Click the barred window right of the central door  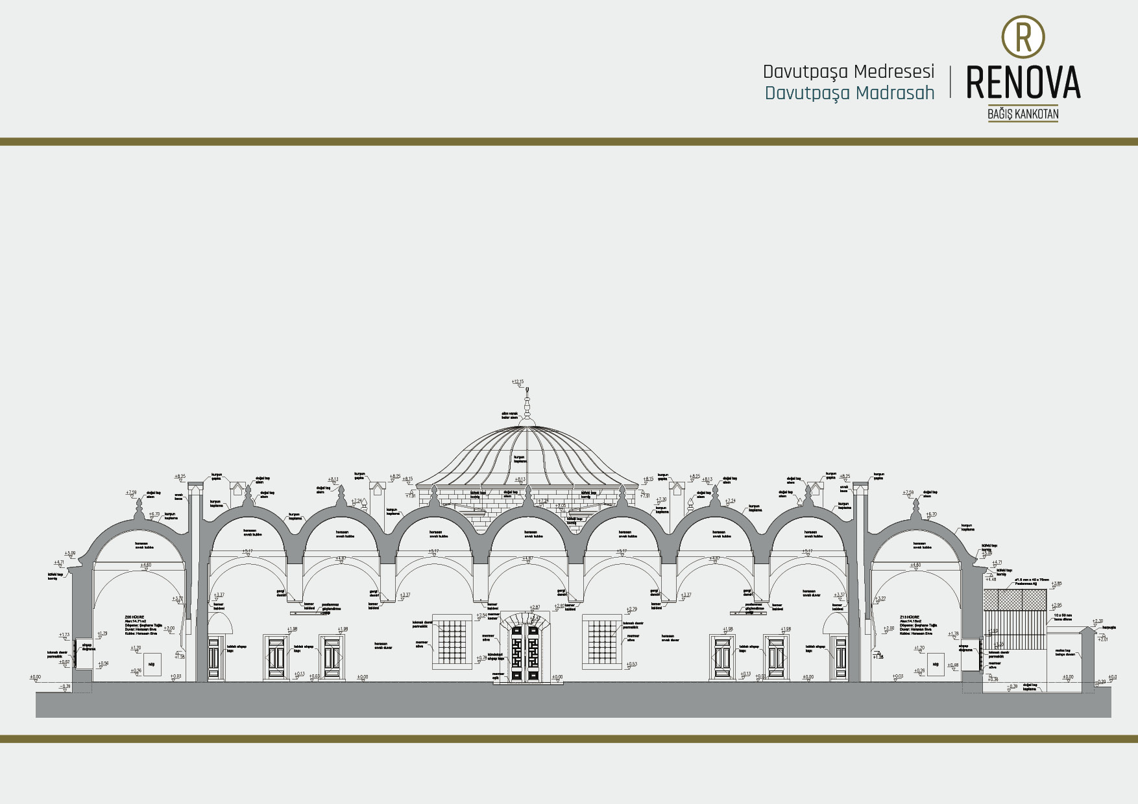click(602, 642)
